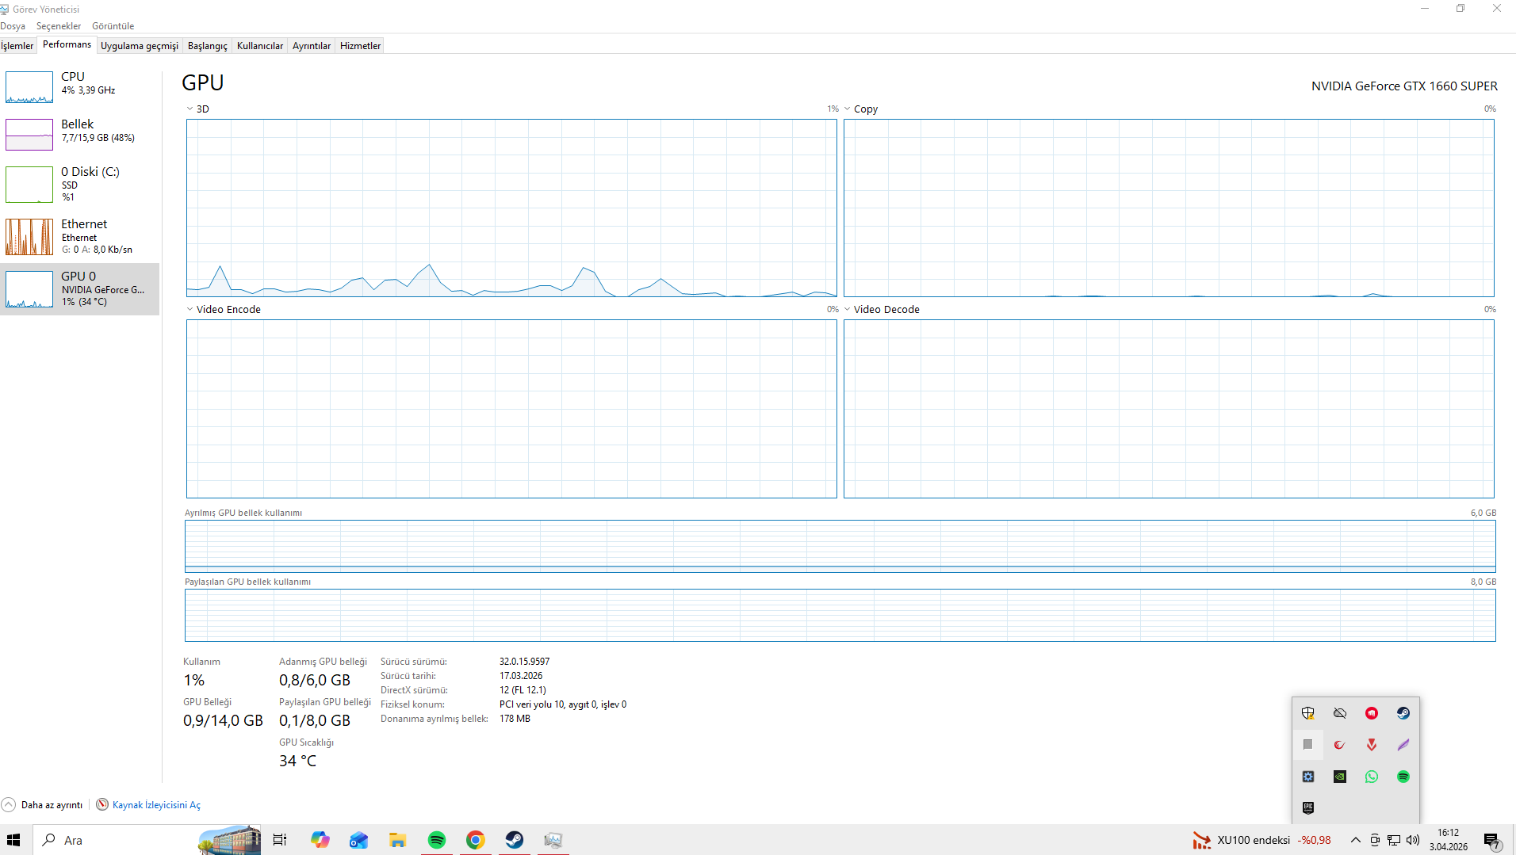Click the 3D utilization graph
The height and width of the screenshot is (855, 1516).
click(511, 208)
